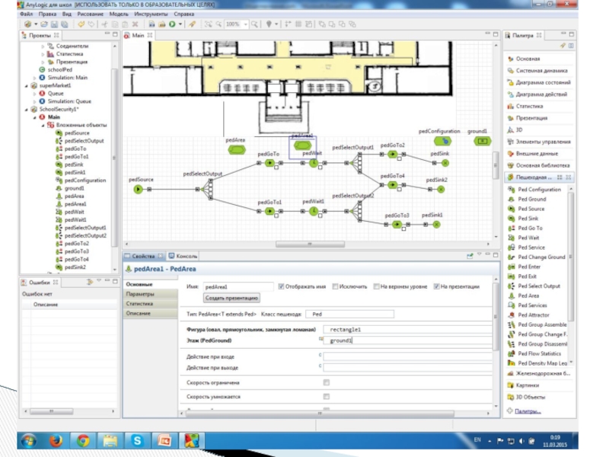609x457 pixels.
Task: Expand the 'Simulation: Queue' tree item
Action: 34,101
